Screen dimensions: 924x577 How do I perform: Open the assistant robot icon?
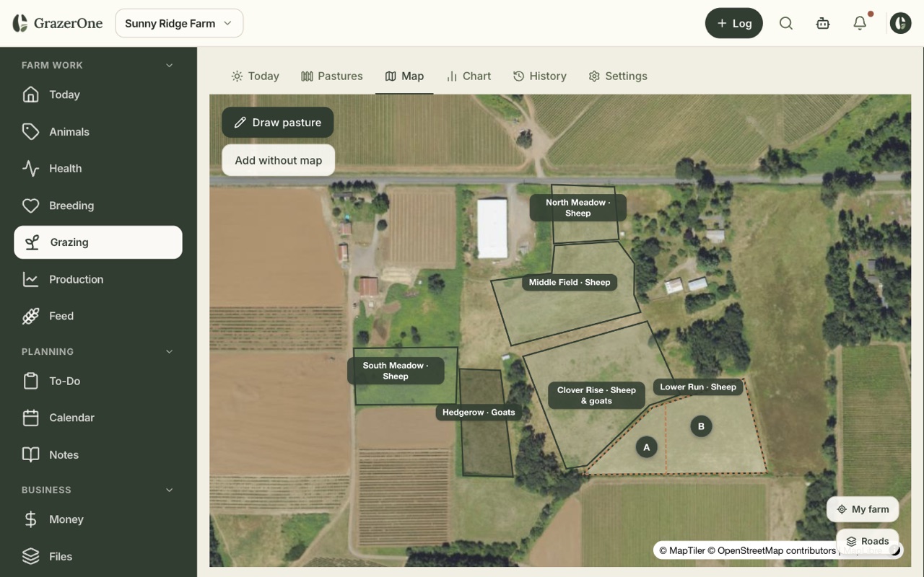pyautogui.click(x=823, y=23)
